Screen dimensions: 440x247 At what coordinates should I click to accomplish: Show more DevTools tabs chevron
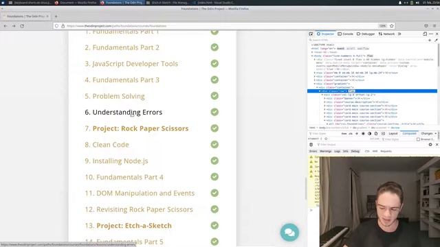point(399,34)
